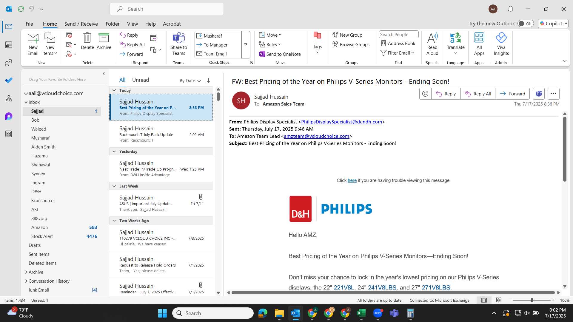Expand the Archive folder
This screenshot has height=322, width=573.
(x=26, y=272)
